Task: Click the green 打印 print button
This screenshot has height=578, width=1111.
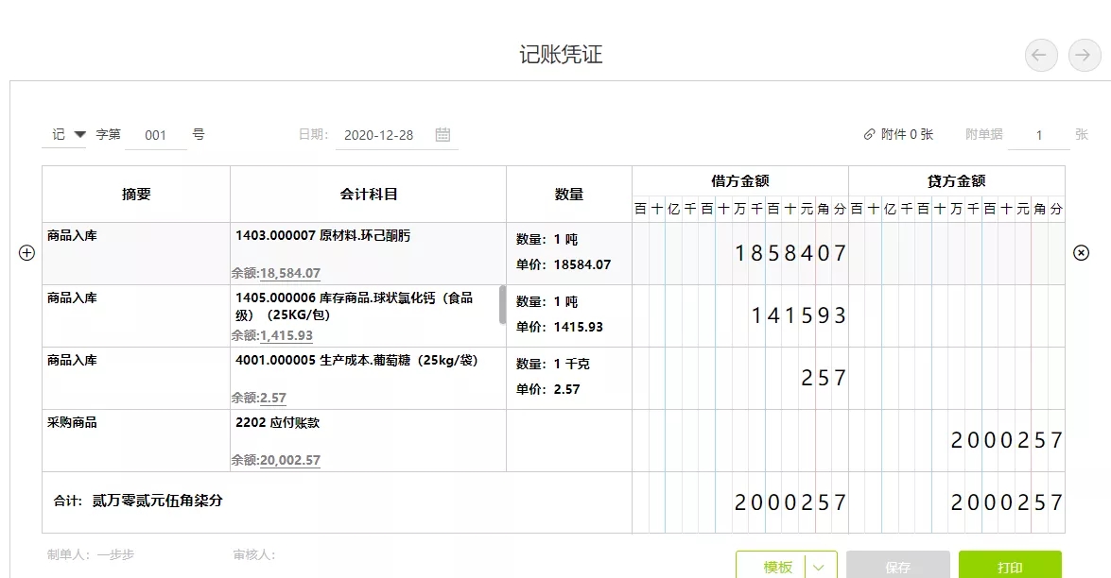Action: tap(1011, 566)
